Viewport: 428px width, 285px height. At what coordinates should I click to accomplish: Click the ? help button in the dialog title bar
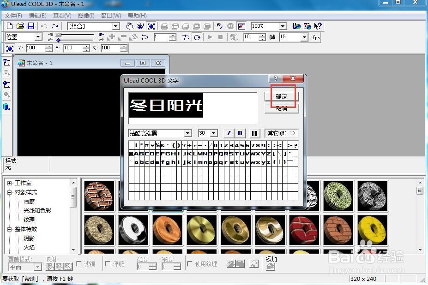(276, 78)
